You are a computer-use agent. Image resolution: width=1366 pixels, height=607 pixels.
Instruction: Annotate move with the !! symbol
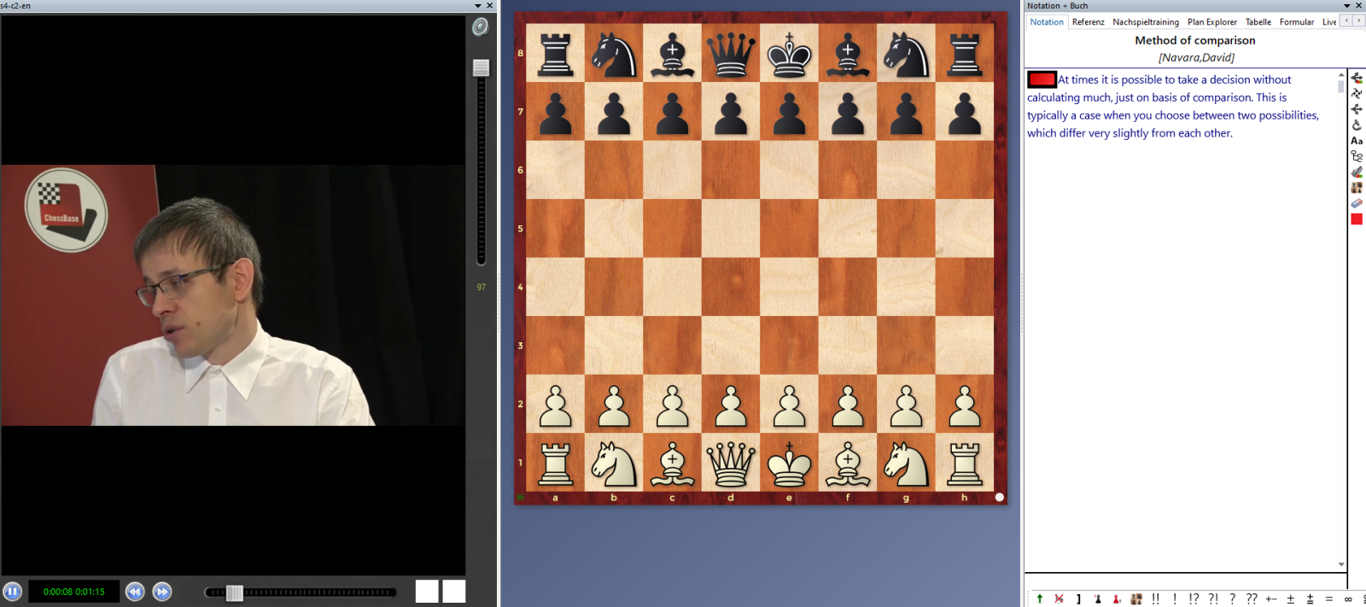click(x=1155, y=598)
